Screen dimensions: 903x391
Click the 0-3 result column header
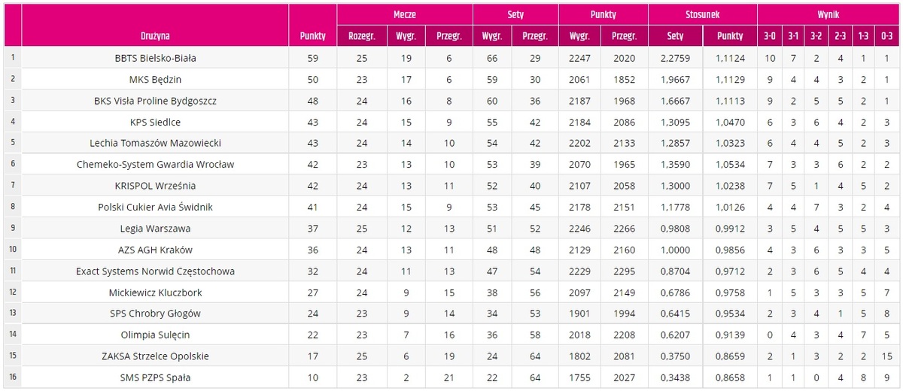(x=887, y=35)
